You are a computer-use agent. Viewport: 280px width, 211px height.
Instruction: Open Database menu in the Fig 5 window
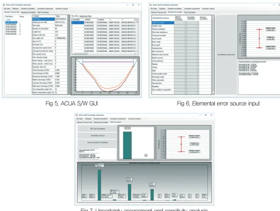click(x=16, y=9)
